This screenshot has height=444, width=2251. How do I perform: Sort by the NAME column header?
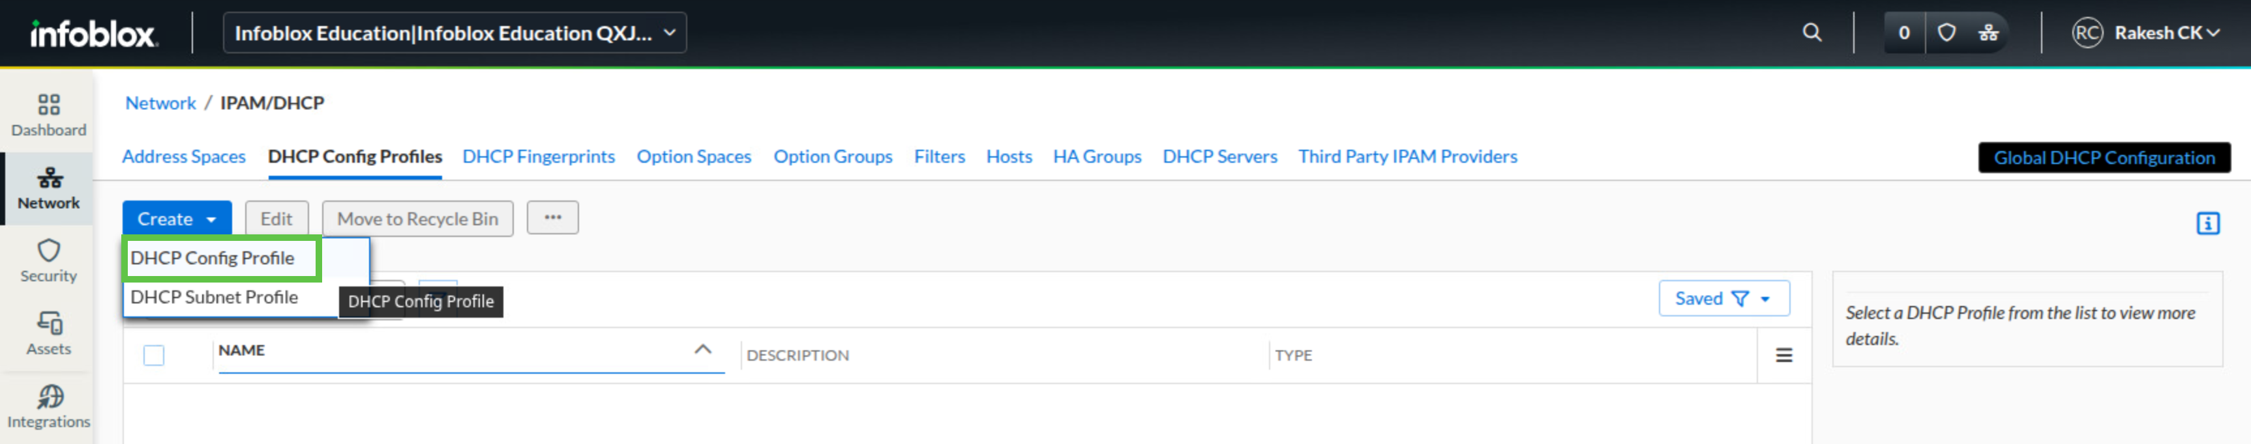click(x=241, y=350)
